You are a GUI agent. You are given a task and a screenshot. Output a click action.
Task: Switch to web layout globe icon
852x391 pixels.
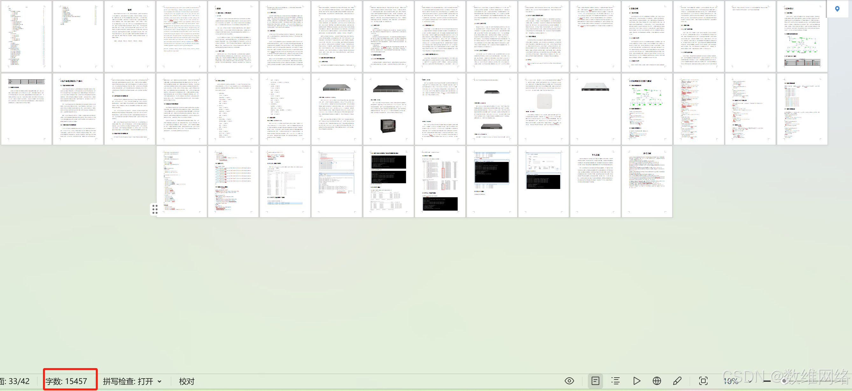657,381
